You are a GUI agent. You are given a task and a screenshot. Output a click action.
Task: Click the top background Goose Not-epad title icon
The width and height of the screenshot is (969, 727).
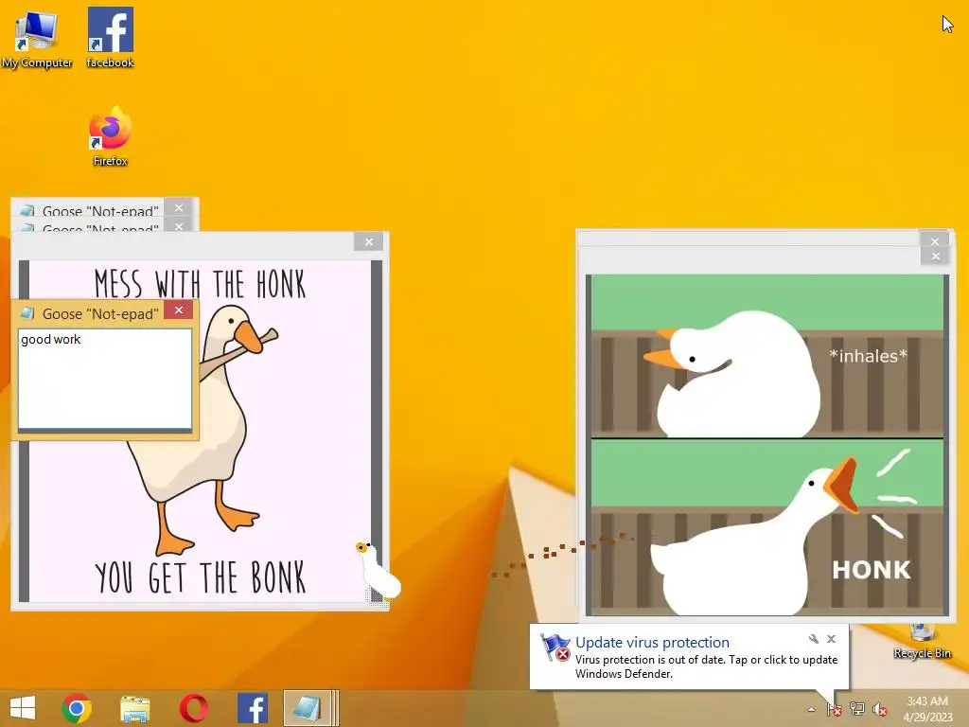(26, 211)
